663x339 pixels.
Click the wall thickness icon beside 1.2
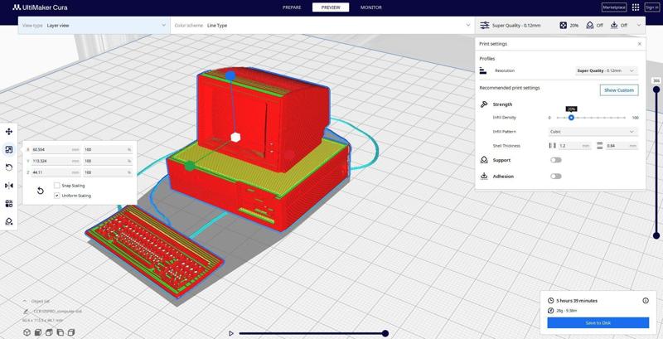point(552,146)
